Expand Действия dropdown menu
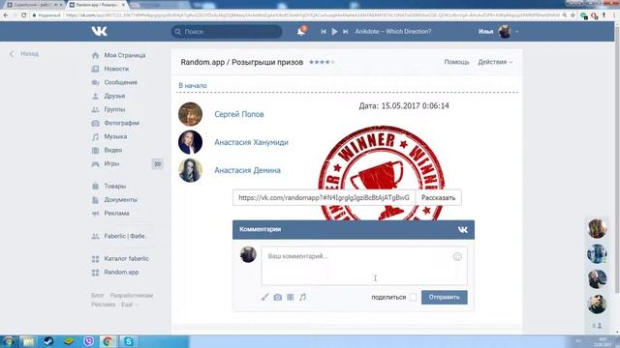The image size is (620, 348). point(495,62)
